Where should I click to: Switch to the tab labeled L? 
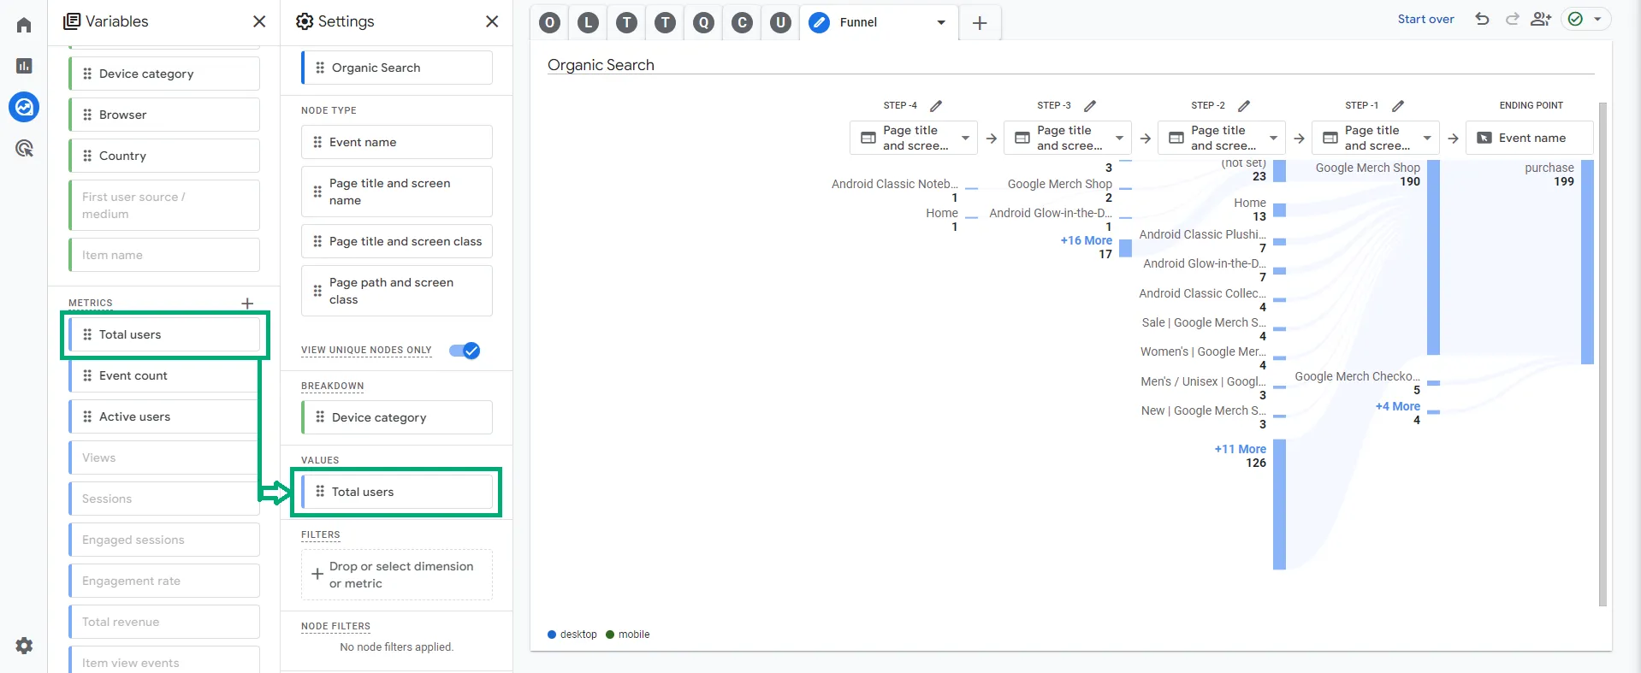589,23
